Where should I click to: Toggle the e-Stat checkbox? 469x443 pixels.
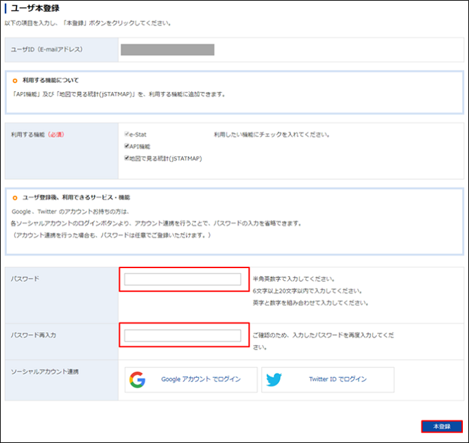point(127,135)
